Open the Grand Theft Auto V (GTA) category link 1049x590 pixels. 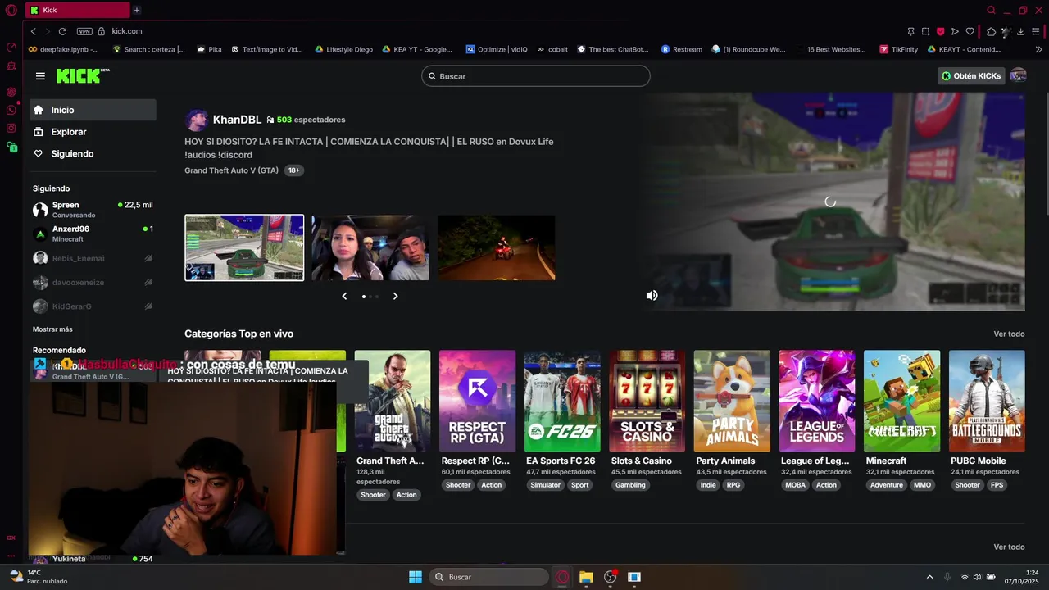pyautogui.click(x=231, y=170)
